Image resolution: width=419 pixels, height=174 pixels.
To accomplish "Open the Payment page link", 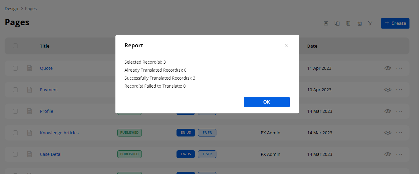I will coord(49,90).
